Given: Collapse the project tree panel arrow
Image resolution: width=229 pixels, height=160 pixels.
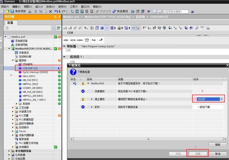Looking at the screenshot, I should 59,17.
